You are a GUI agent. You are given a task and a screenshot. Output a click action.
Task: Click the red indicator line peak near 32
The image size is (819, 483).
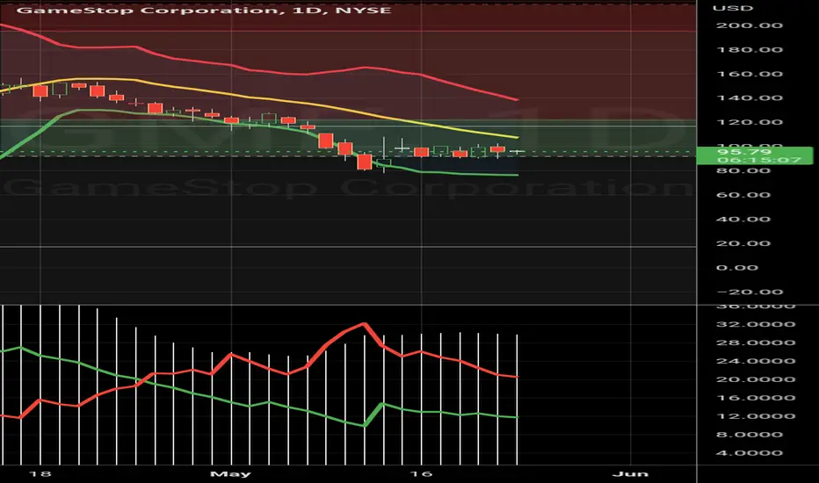click(x=364, y=324)
